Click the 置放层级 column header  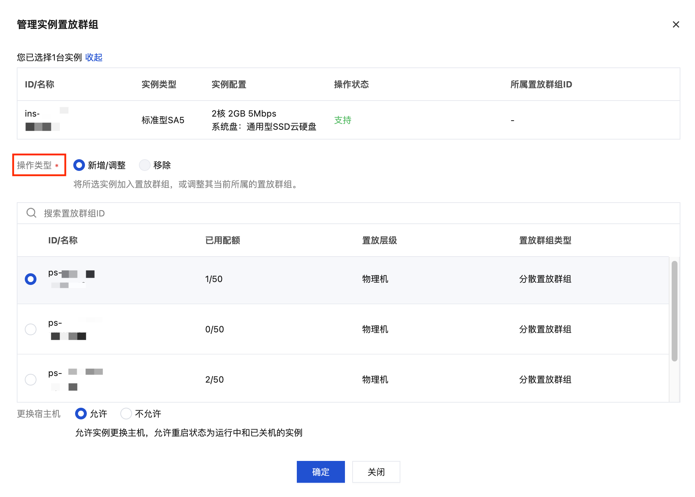pyautogui.click(x=379, y=240)
